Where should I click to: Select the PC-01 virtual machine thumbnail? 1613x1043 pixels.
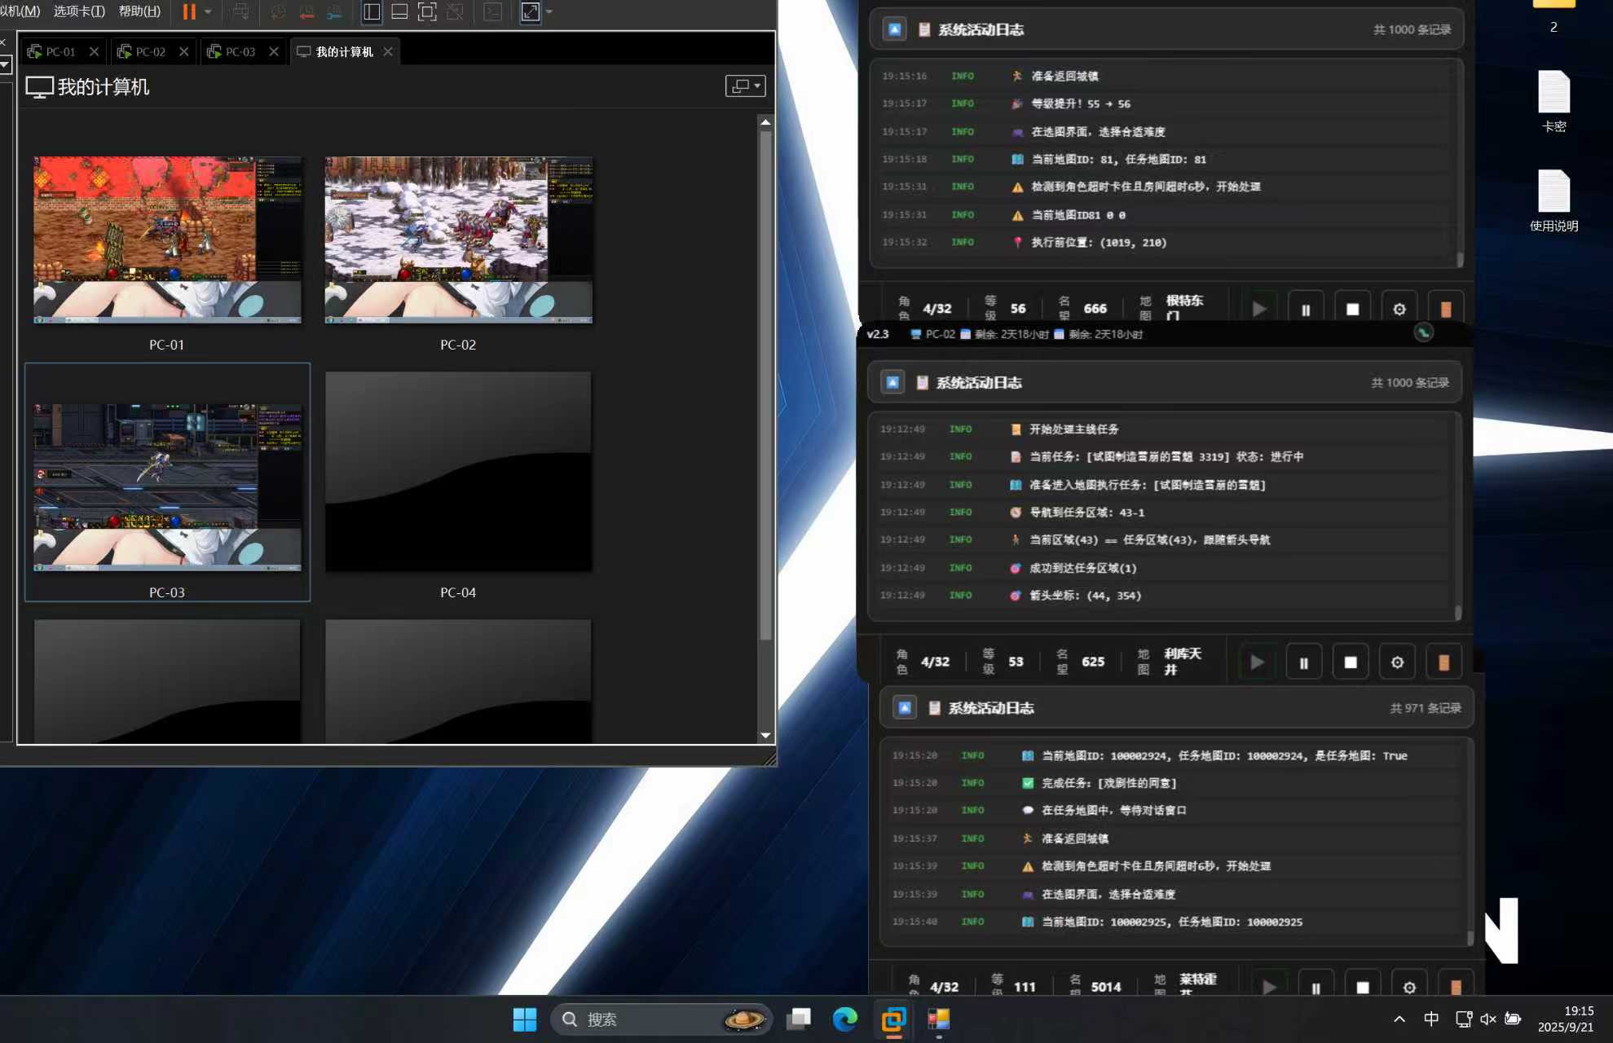coord(167,240)
